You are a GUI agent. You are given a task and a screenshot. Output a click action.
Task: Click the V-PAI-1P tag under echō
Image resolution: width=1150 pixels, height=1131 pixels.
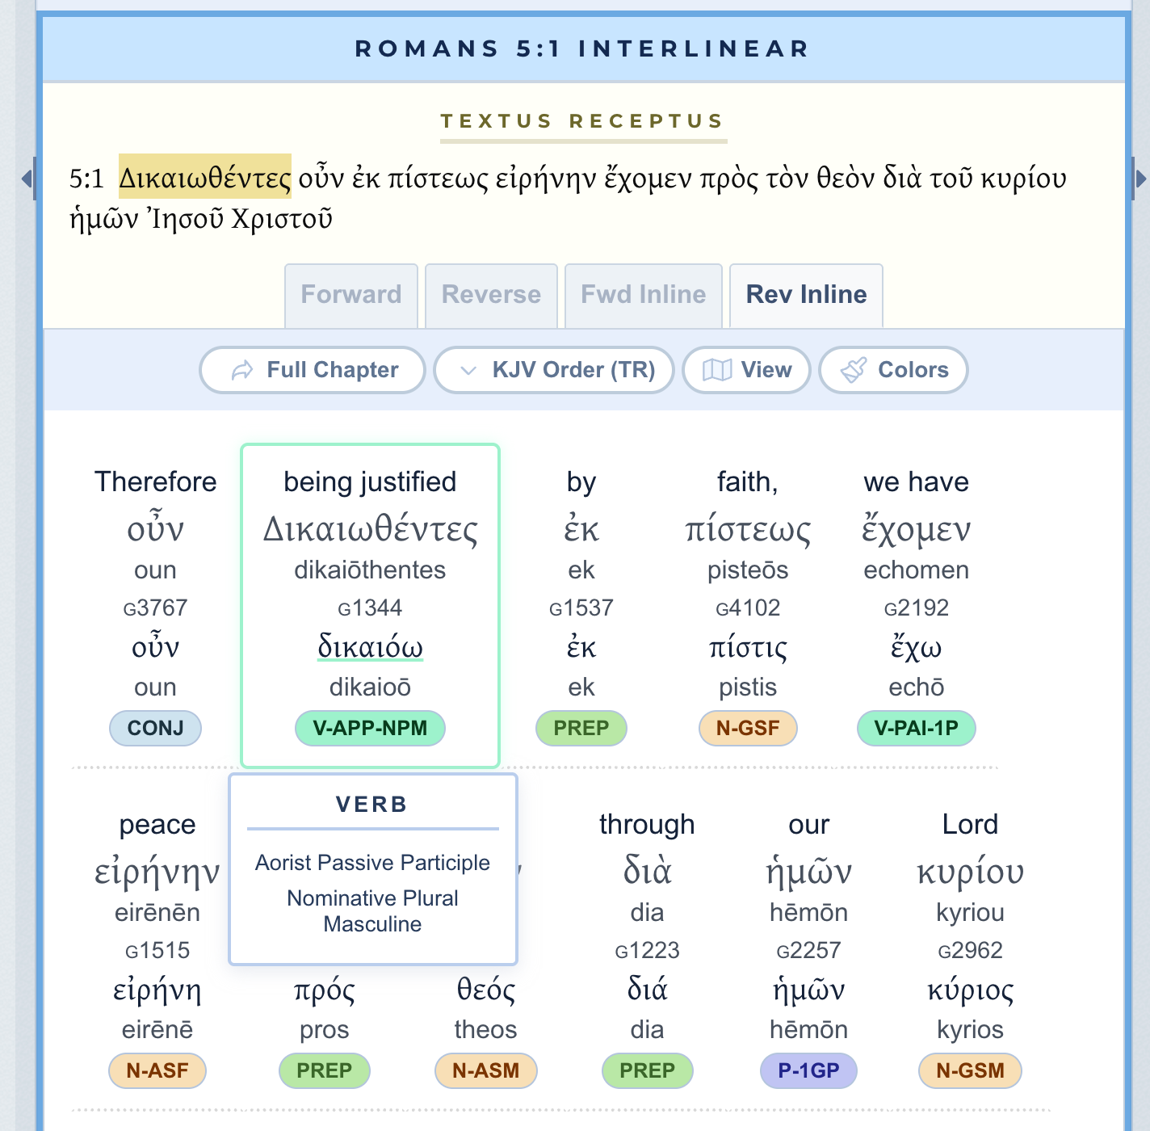[x=916, y=728]
